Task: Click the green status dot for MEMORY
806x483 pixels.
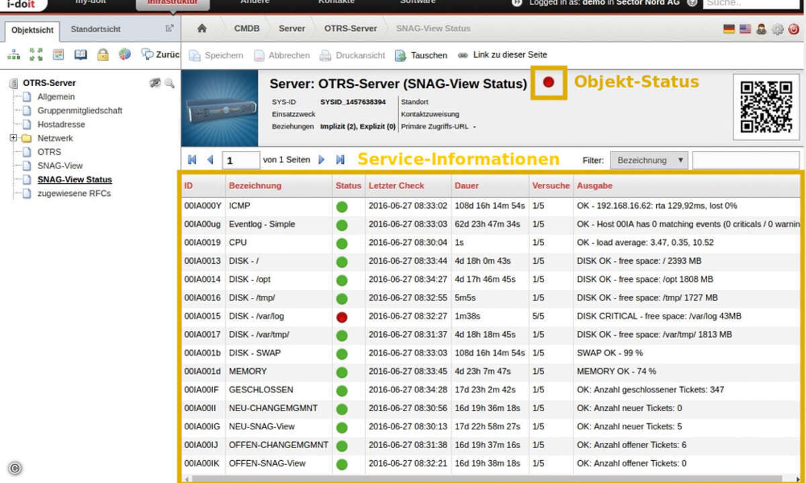Action: pos(342,372)
